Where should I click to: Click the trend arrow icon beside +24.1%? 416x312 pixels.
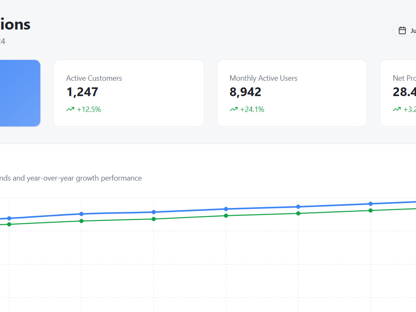click(x=234, y=109)
